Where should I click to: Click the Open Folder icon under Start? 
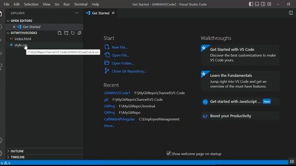click(107, 63)
